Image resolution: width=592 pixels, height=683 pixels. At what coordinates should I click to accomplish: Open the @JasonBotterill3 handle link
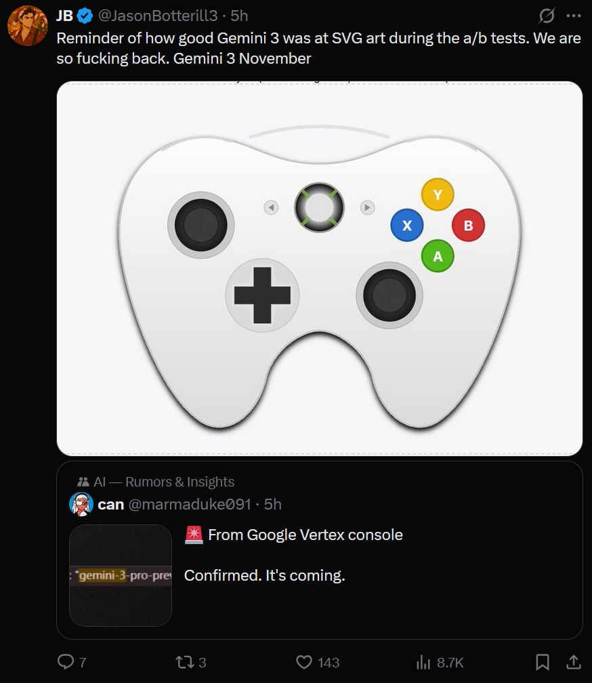(x=158, y=16)
